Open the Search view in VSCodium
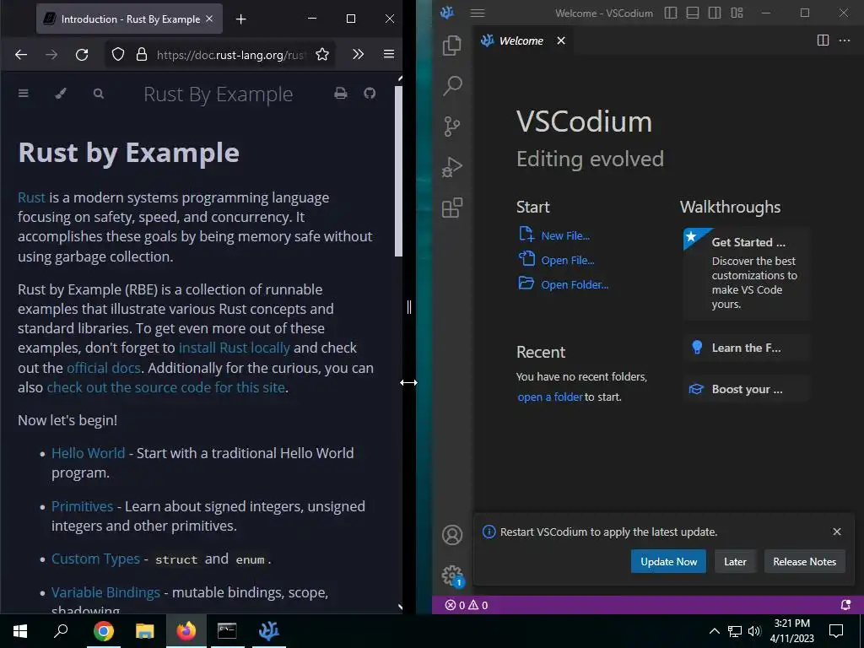 tap(452, 85)
